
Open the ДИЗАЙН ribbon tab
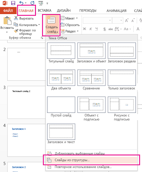64,10
